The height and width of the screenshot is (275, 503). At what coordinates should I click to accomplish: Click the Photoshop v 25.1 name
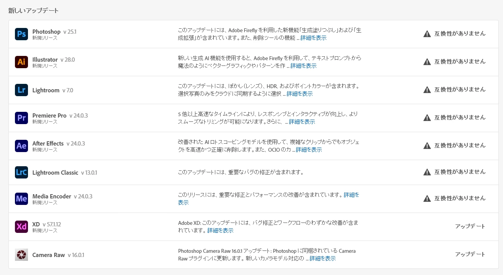pyautogui.click(x=54, y=32)
